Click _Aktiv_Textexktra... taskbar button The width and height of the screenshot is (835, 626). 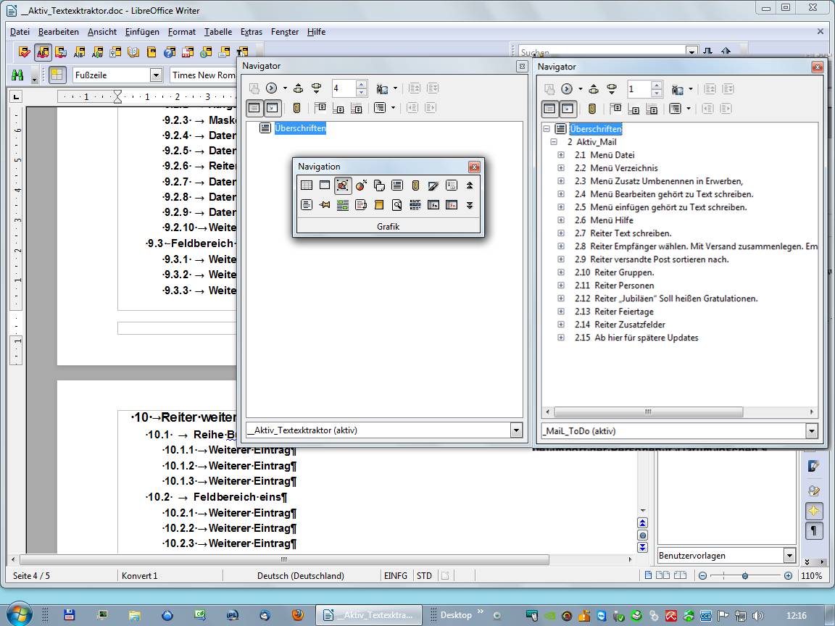pos(369,615)
